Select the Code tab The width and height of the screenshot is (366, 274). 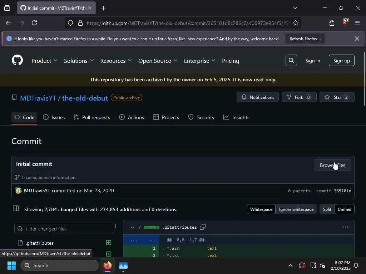tap(24, 117)
